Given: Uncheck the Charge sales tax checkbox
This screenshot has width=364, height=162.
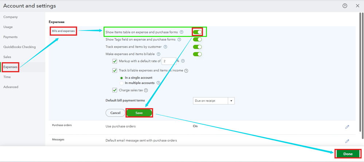Looking at the screenshot, I should [115, 90].
